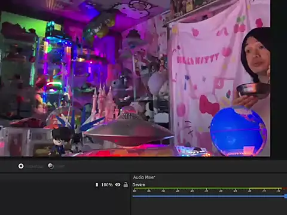Click the small icon left of 100%
Screen dimensions: 287x215
pyautogui.click(x=97, y=185)
